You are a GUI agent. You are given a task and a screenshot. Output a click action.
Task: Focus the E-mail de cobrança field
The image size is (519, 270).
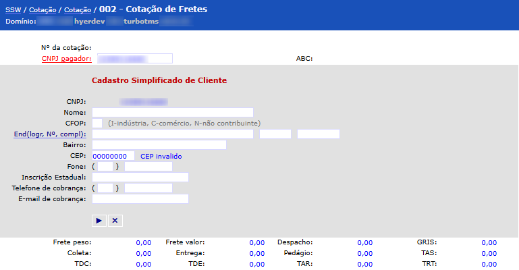pos(140,199)
